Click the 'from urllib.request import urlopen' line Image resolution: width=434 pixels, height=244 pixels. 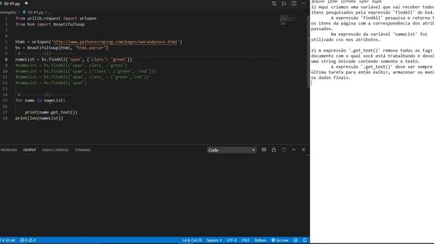tap(56, 18)
